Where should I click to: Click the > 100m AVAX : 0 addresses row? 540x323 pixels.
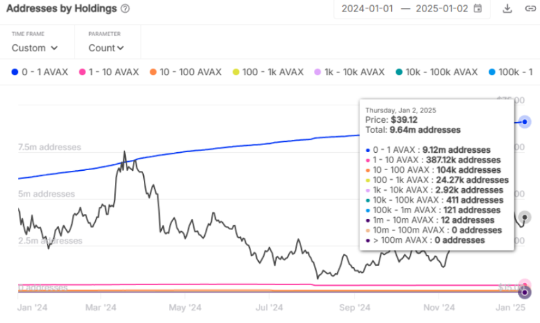pyautogui.click(x=425, y=240)
